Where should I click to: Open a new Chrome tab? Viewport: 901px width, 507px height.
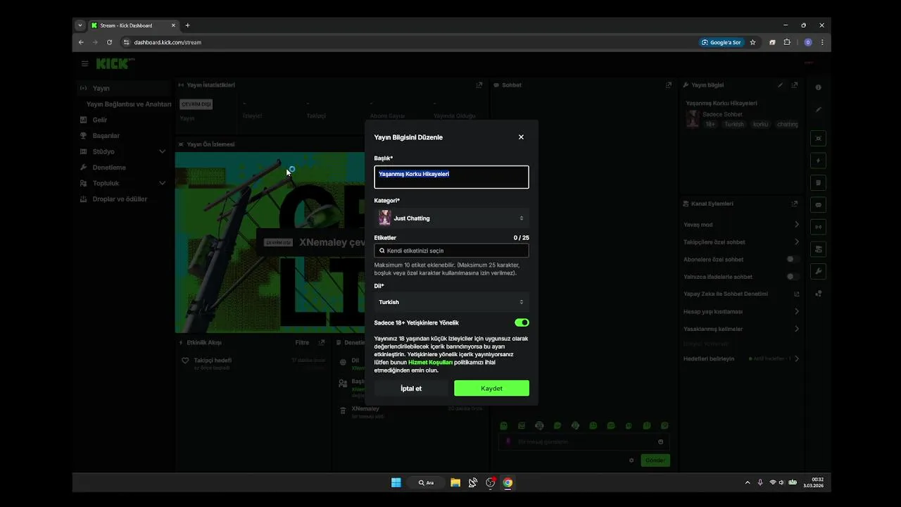[187, 25]
